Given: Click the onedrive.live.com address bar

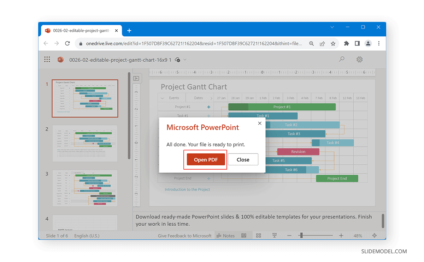Looking at the screenshot, I should [x=194, y=43].
